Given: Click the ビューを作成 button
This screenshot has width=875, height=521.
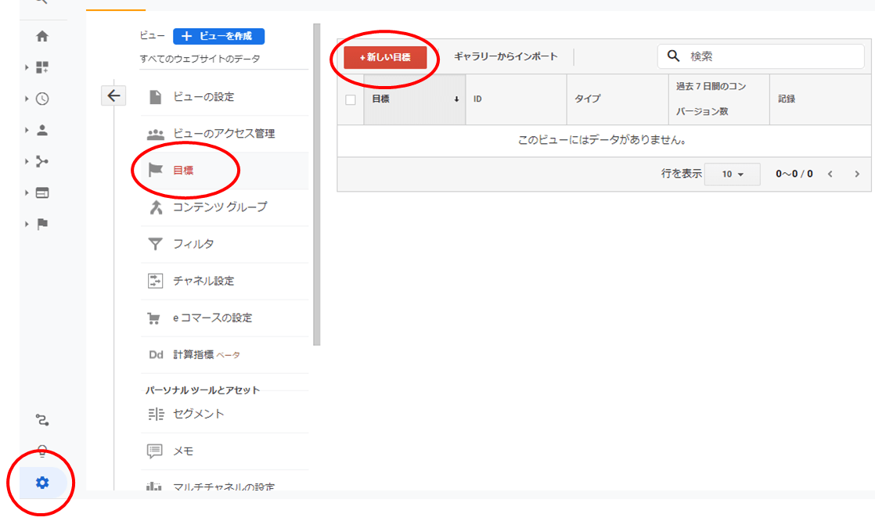Looking at the screenshot, I should [218, 36].
